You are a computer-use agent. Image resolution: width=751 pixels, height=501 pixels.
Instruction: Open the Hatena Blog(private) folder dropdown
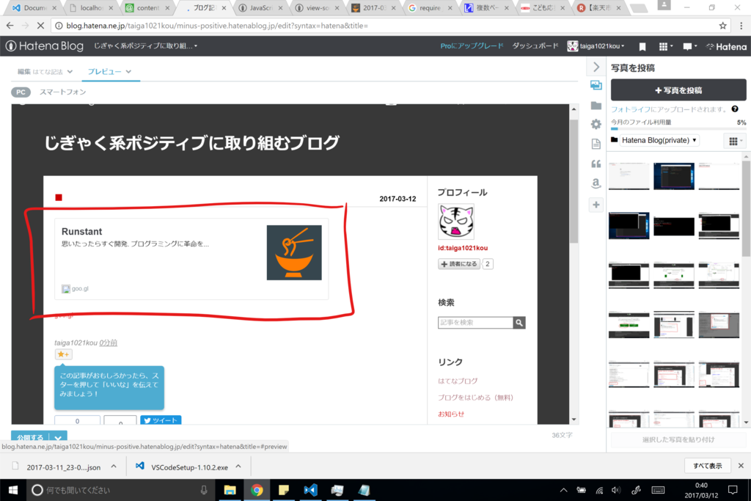[659, 140]
